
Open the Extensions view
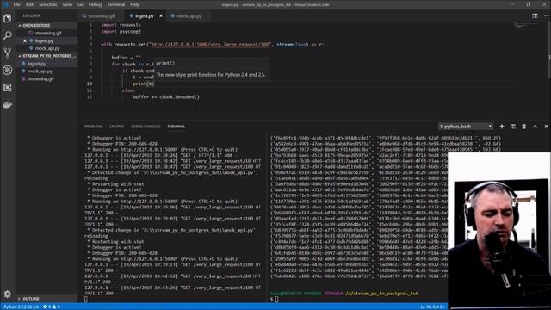pyautogui.click(x=8, y=87)
